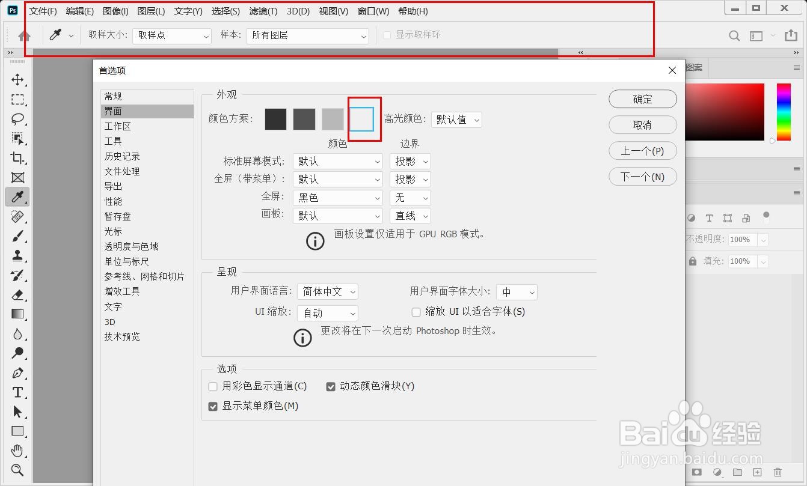Image resolution: width=807 pixels, height=486 pixels.
Task: Open 用户界面字体大小 dropdown
Action: point(517,292)
